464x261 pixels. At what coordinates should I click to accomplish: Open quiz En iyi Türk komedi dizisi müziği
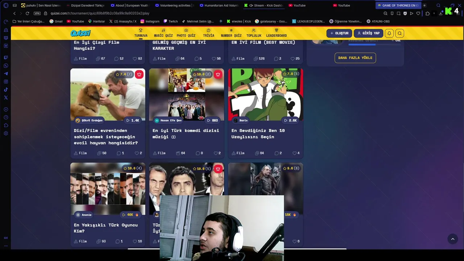click(186, 133)
